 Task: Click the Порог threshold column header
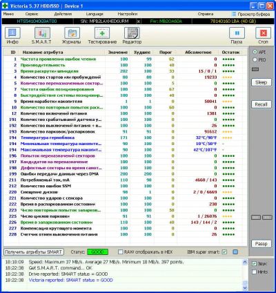tap(166, 53)
